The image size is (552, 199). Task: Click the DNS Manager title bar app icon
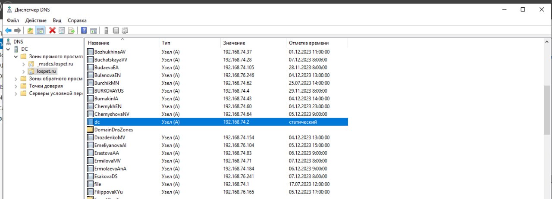pos(9,9)
